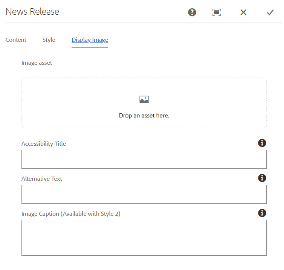Toggle fullscreen mode for the dialog
The height and width of the screenshot is (270, 284).
216,12
